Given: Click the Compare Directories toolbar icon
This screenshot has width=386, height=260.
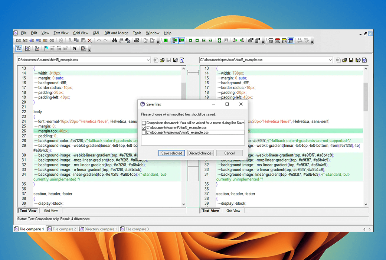Looking at the screenshot, I should tap(25, 40).
